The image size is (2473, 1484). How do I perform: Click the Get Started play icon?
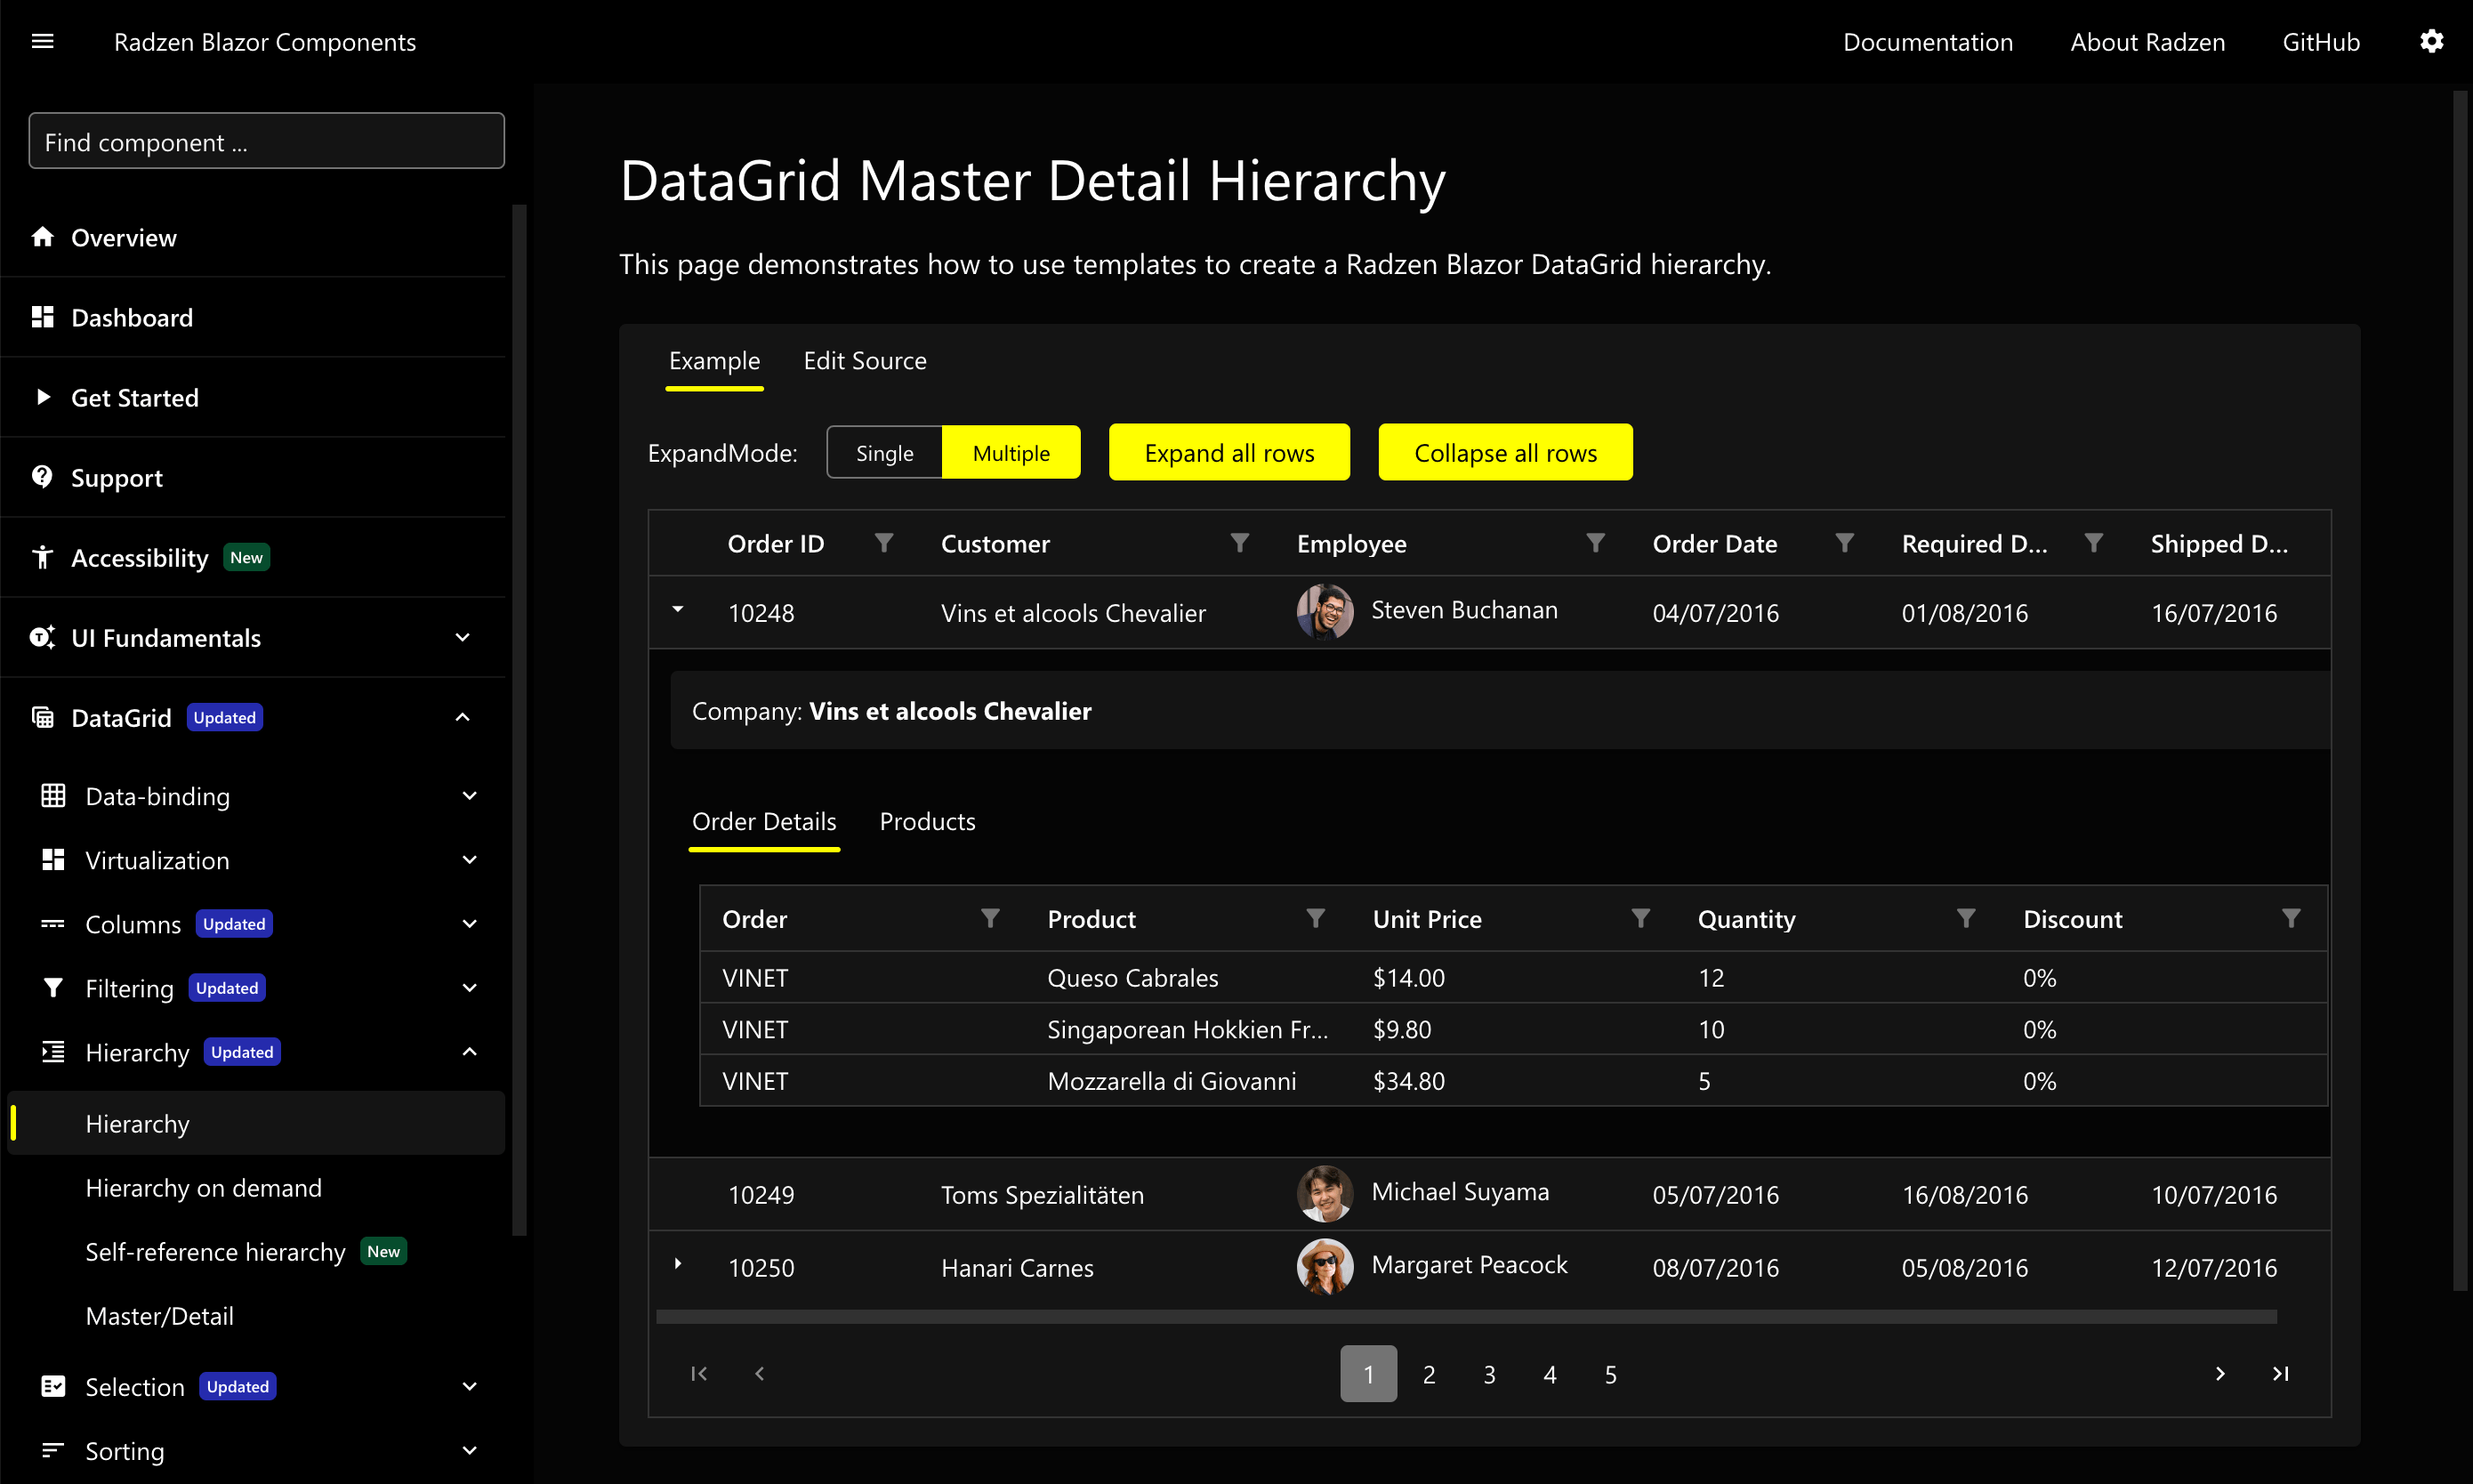pyautogui.click(x=42, y=397)
